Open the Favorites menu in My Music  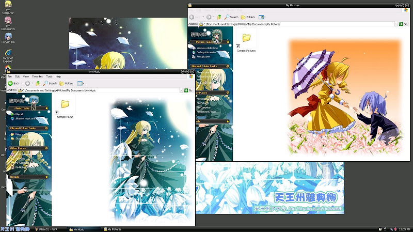[x=37, y=76]
